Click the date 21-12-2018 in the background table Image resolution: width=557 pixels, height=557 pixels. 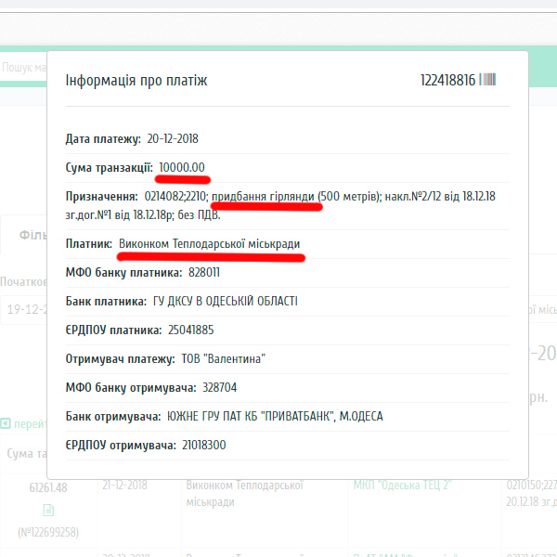click(124, 485)
